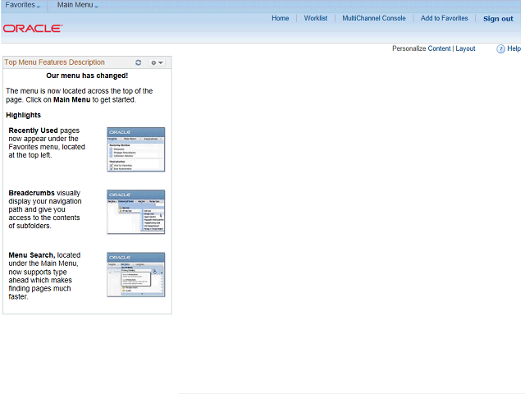Open the Main Menu dropdown
This screenshot has width=525, height=394.
pos(77,5)
